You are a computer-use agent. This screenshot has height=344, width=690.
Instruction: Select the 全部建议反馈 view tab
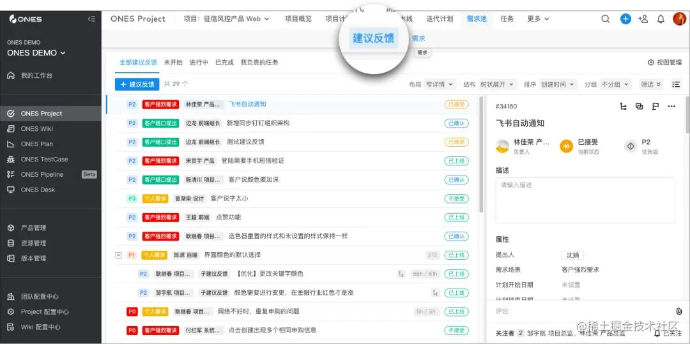tap(138, 63)
